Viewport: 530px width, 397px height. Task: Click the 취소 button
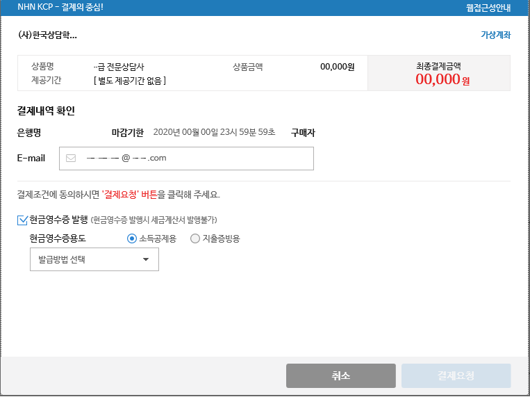coord(340,375)
